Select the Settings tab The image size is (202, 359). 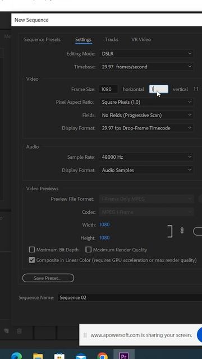[84, 39]
